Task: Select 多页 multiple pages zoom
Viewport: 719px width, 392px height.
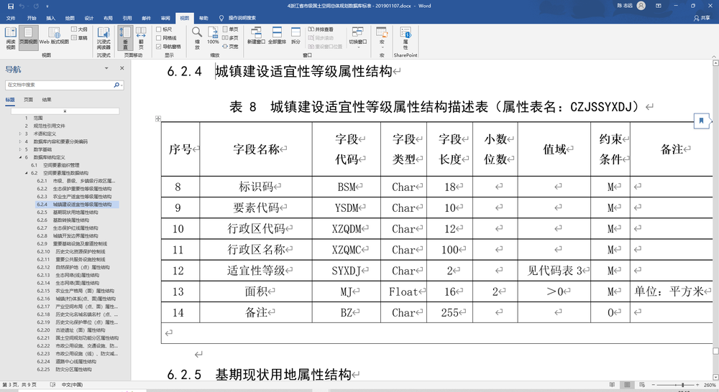Action: [x=231, y=37]
